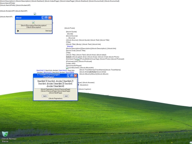Click the bold {label} text
Image resolution: width=192 pixels, height=144 pixels.
coord(69,57)
